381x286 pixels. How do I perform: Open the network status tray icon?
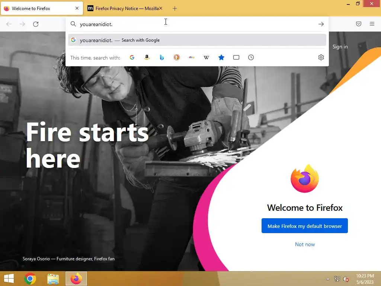tap(337, 279)
